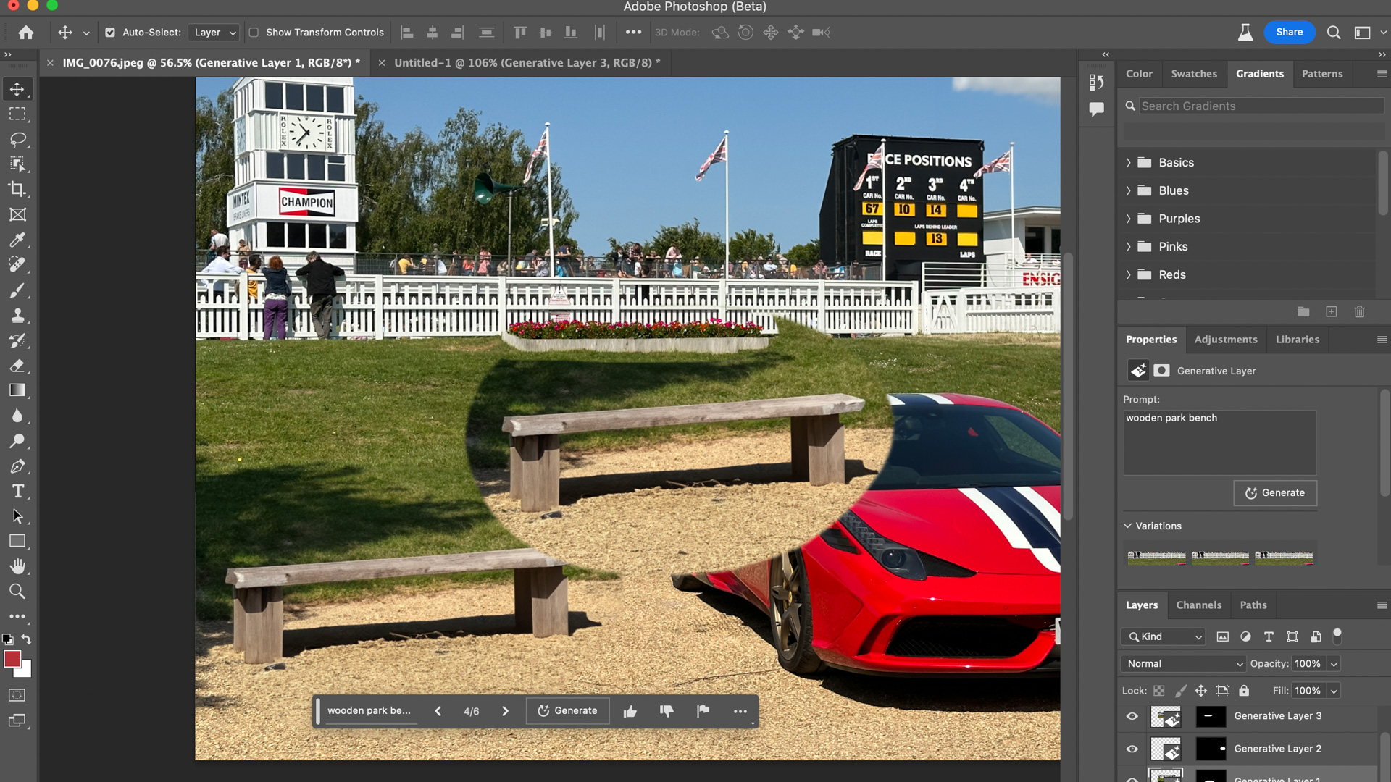Image resolution: width=1391 pixels, height=782 pixels.
Task: Select the Crop tool
Action: pyautogui.click(x=17, y=189)
